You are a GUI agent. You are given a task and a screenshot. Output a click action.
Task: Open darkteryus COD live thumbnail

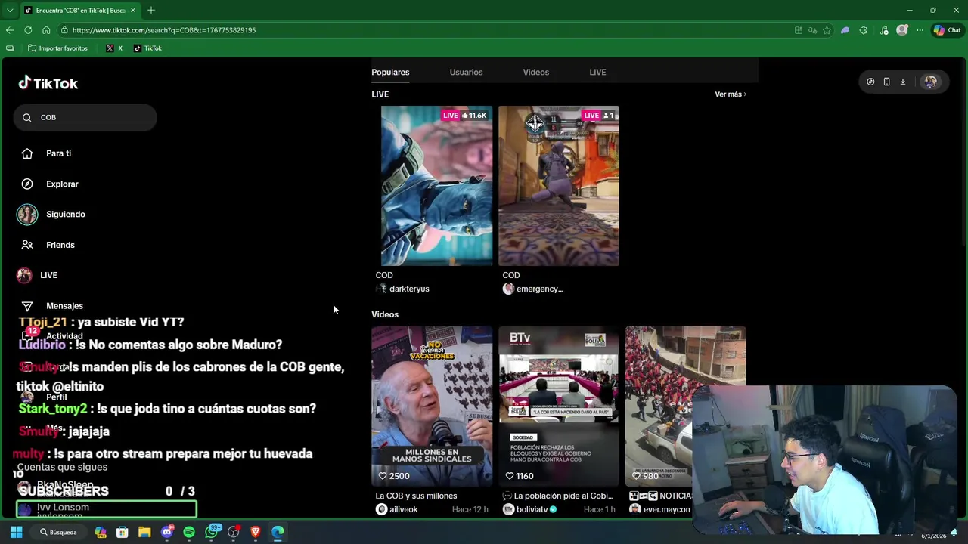pyautogui.click(x=436, y=186)
